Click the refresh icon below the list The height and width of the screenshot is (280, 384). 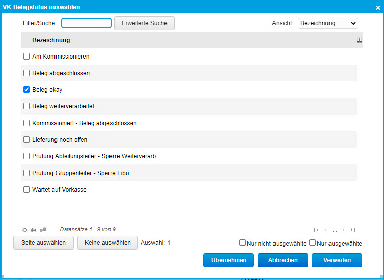click(x=24, y=230)
